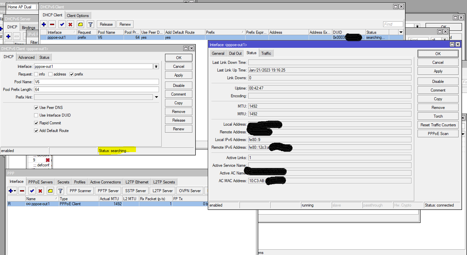Click the funnel filter icon in DHCPv6 Client toolbar
Screen dimensions: 467x255
[x=90, y=24]
